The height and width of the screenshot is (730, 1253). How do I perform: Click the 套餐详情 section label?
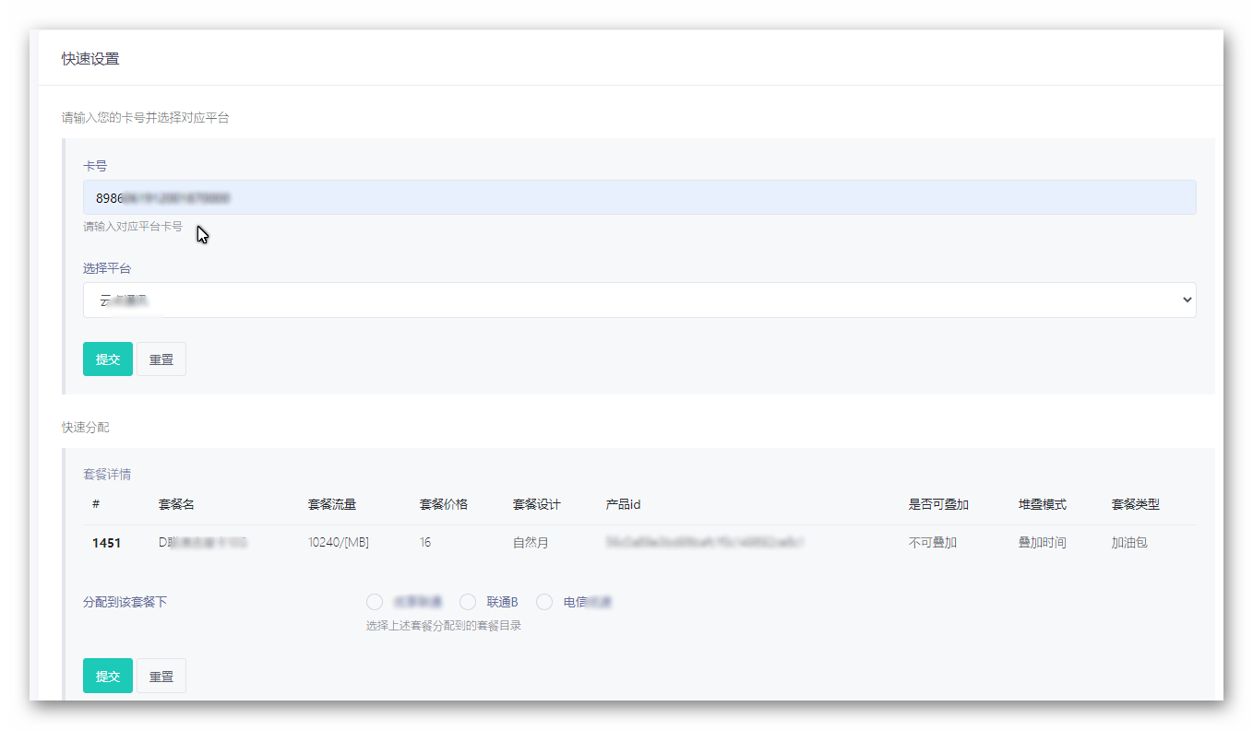coord(107,475)
